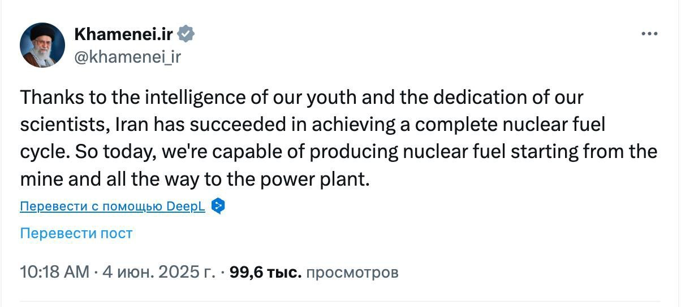Open the @khamenei_ir handle link

128,56
